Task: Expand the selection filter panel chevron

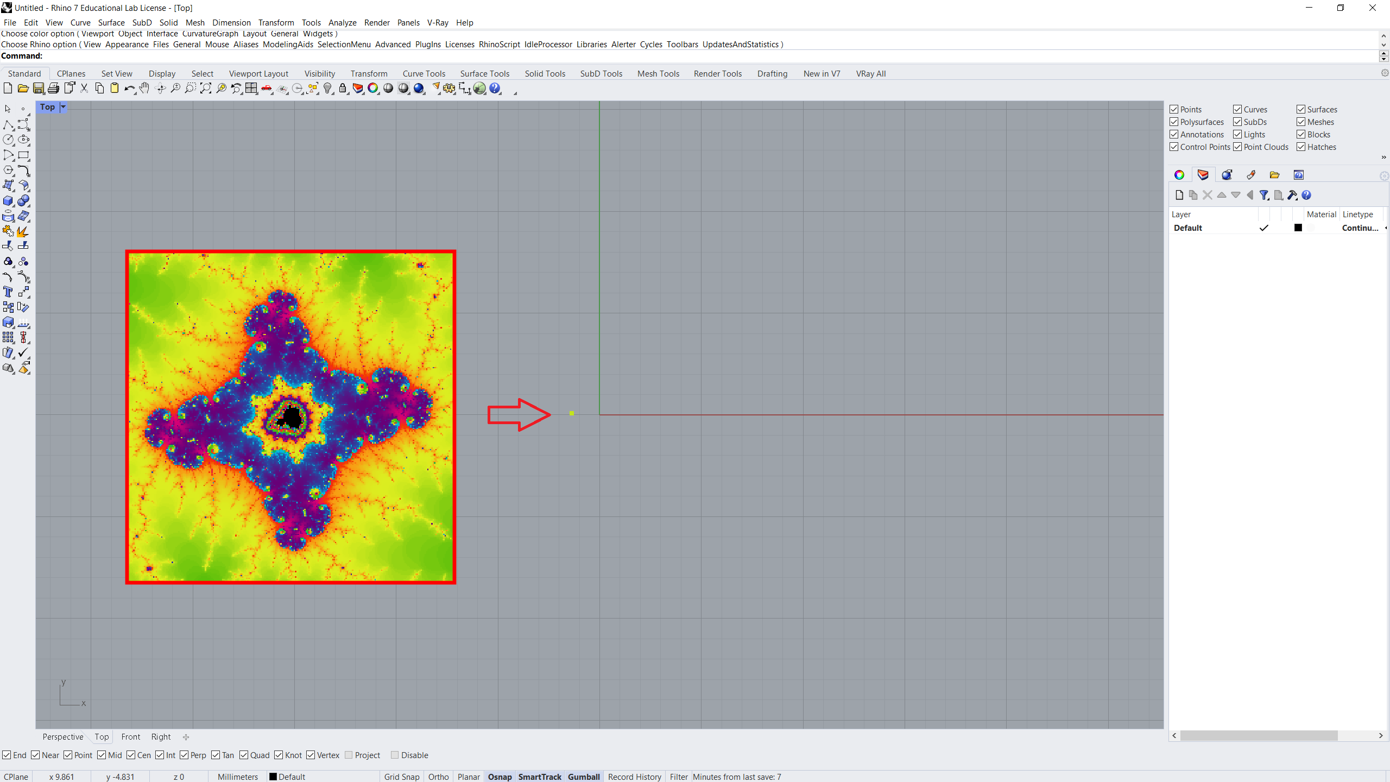Action: point(1383,157)
